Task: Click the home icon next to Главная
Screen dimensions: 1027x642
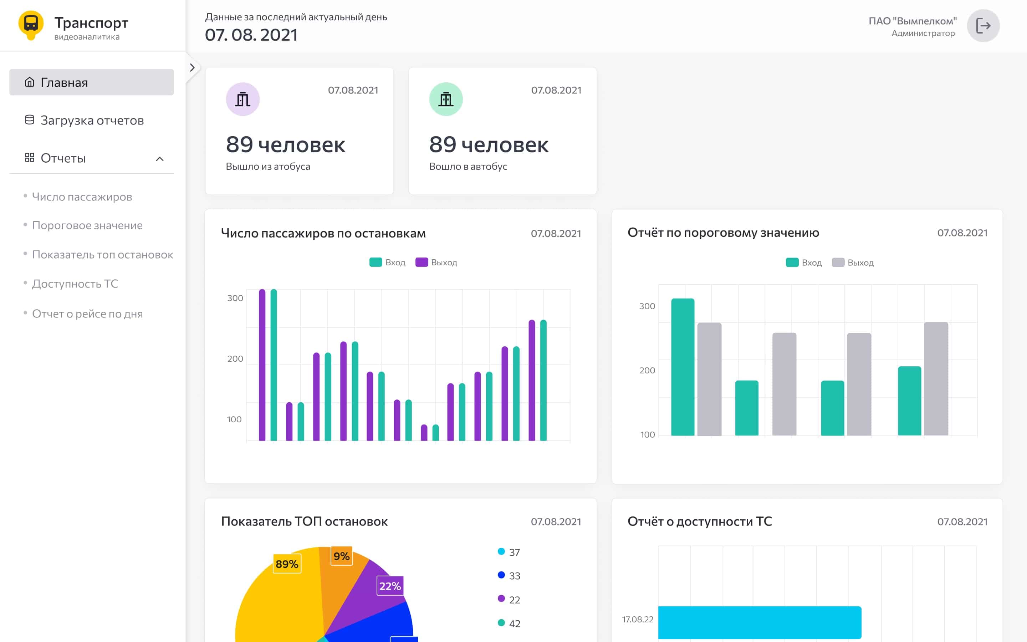Action: (29, 82)
